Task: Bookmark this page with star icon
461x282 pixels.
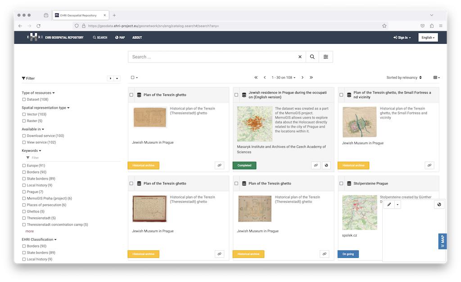Action: [384, 26]
